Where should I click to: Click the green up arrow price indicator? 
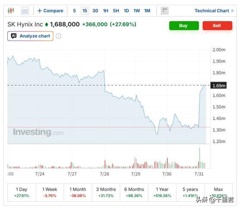[x=47, y=25]
